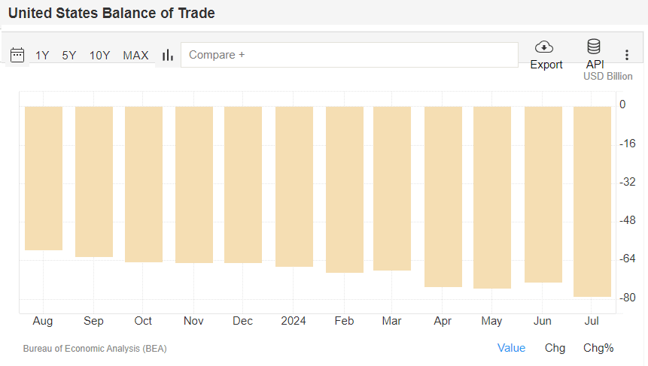Click the August trade balance bar
This screenshot has width=648, height=366.
[x=44, y=178]
